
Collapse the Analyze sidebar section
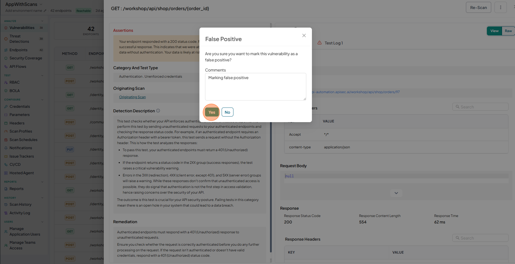[42, 21]
